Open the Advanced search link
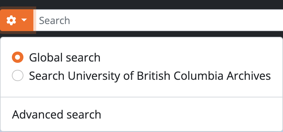The image size is (283, 132). (x=56, y=114)
